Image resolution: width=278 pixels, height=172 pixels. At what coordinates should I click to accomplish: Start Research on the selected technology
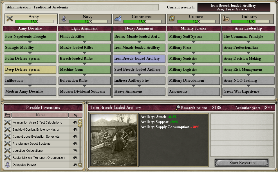tap(242, 163)
